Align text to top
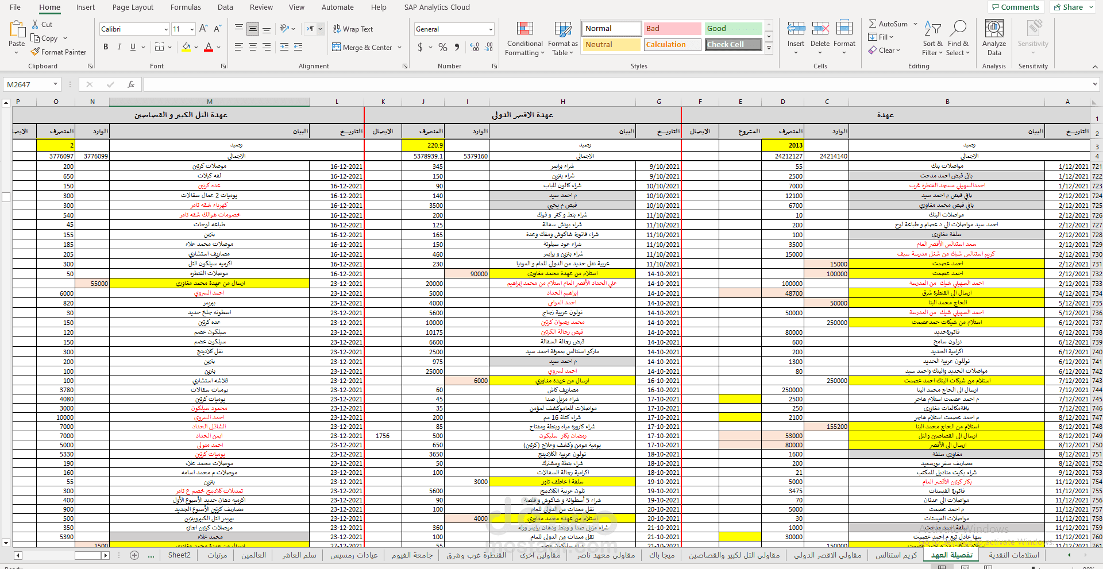 click(x=239, y=29)
